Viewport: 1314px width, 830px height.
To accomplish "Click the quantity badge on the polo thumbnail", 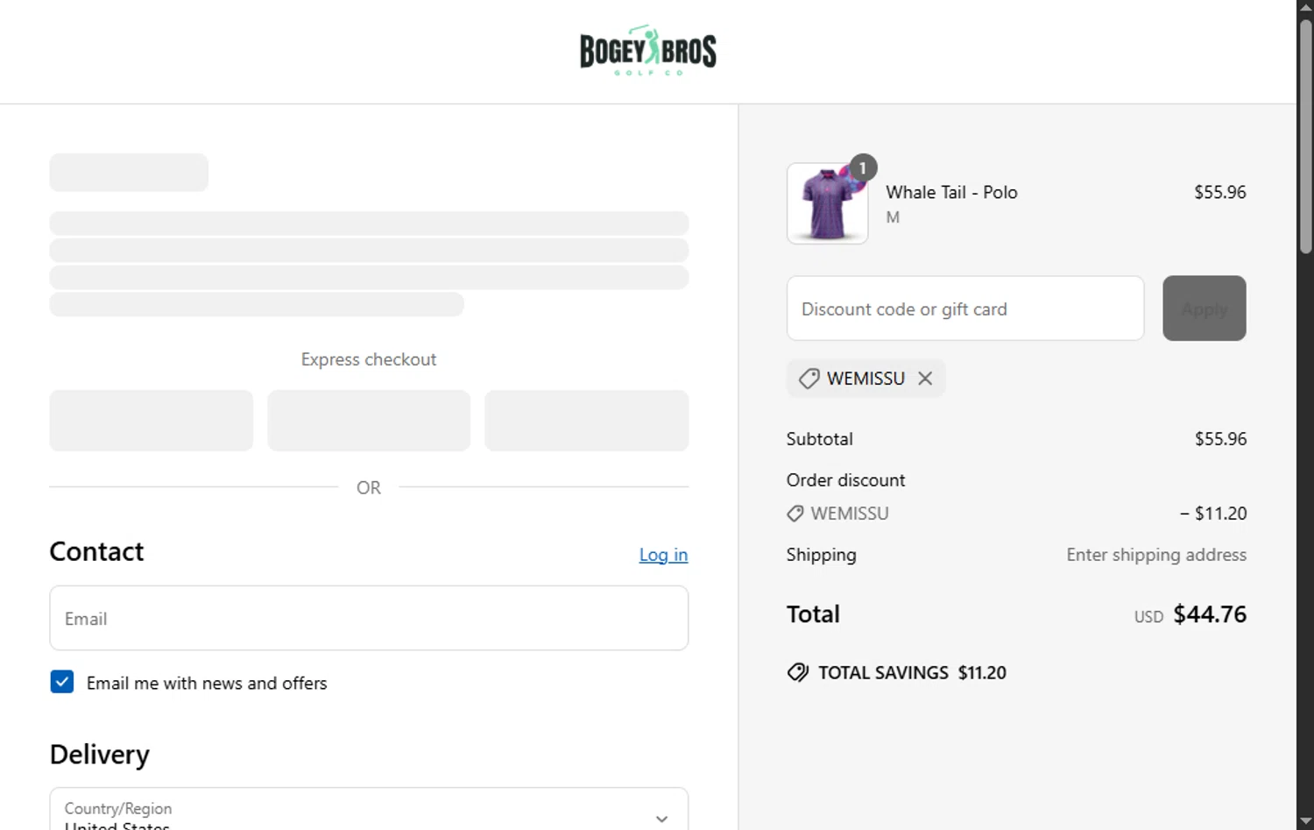I will pos(863,167).
